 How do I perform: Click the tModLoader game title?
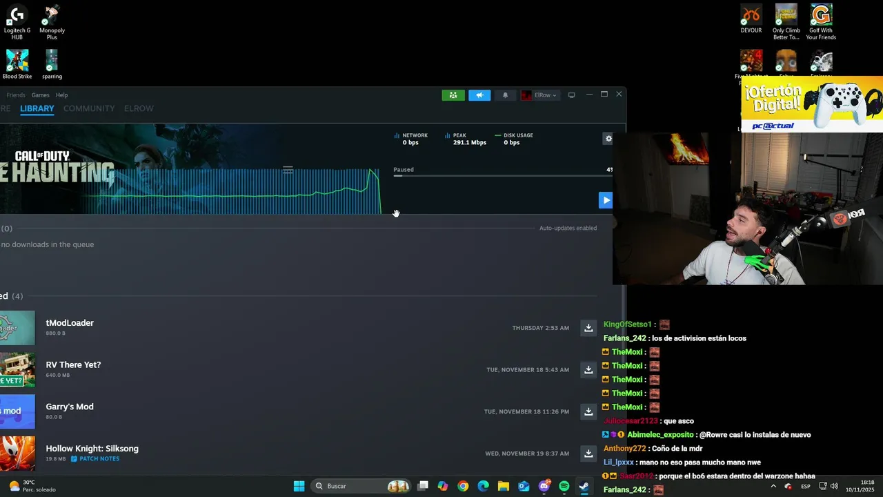pos(70,323)
